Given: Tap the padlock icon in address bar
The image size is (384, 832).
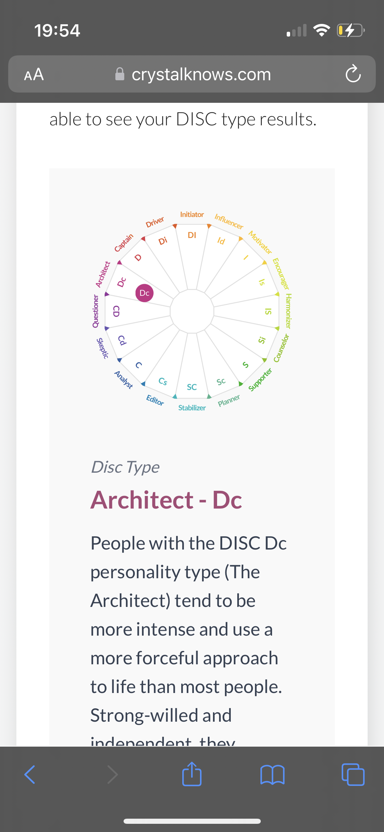Looking at the screenshot, I should coord(120,74).
